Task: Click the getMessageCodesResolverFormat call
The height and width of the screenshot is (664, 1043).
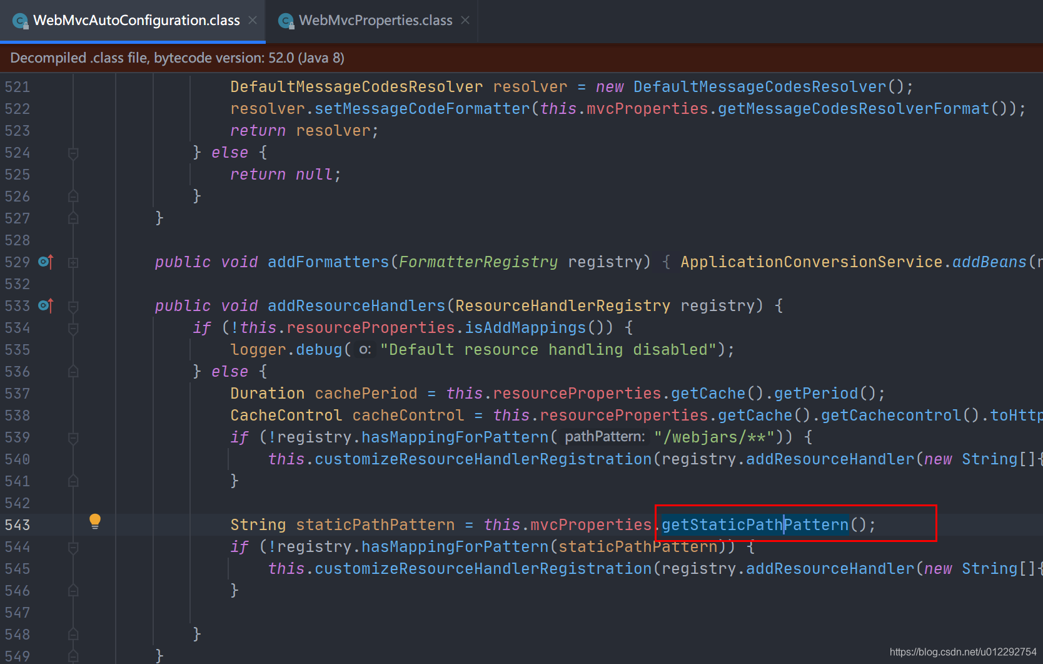Action: pos(854,108)
